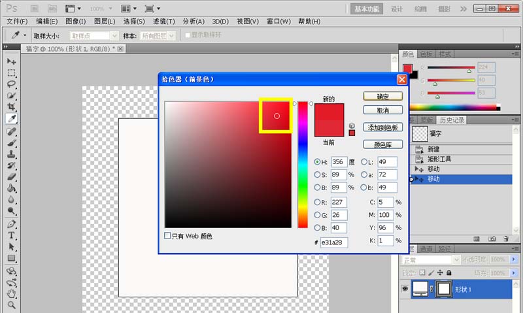Image resolution: width=523 pixels, height=313 pixels.
Task: Open 颜色库 color libraries
Action: tap(382, 144)
